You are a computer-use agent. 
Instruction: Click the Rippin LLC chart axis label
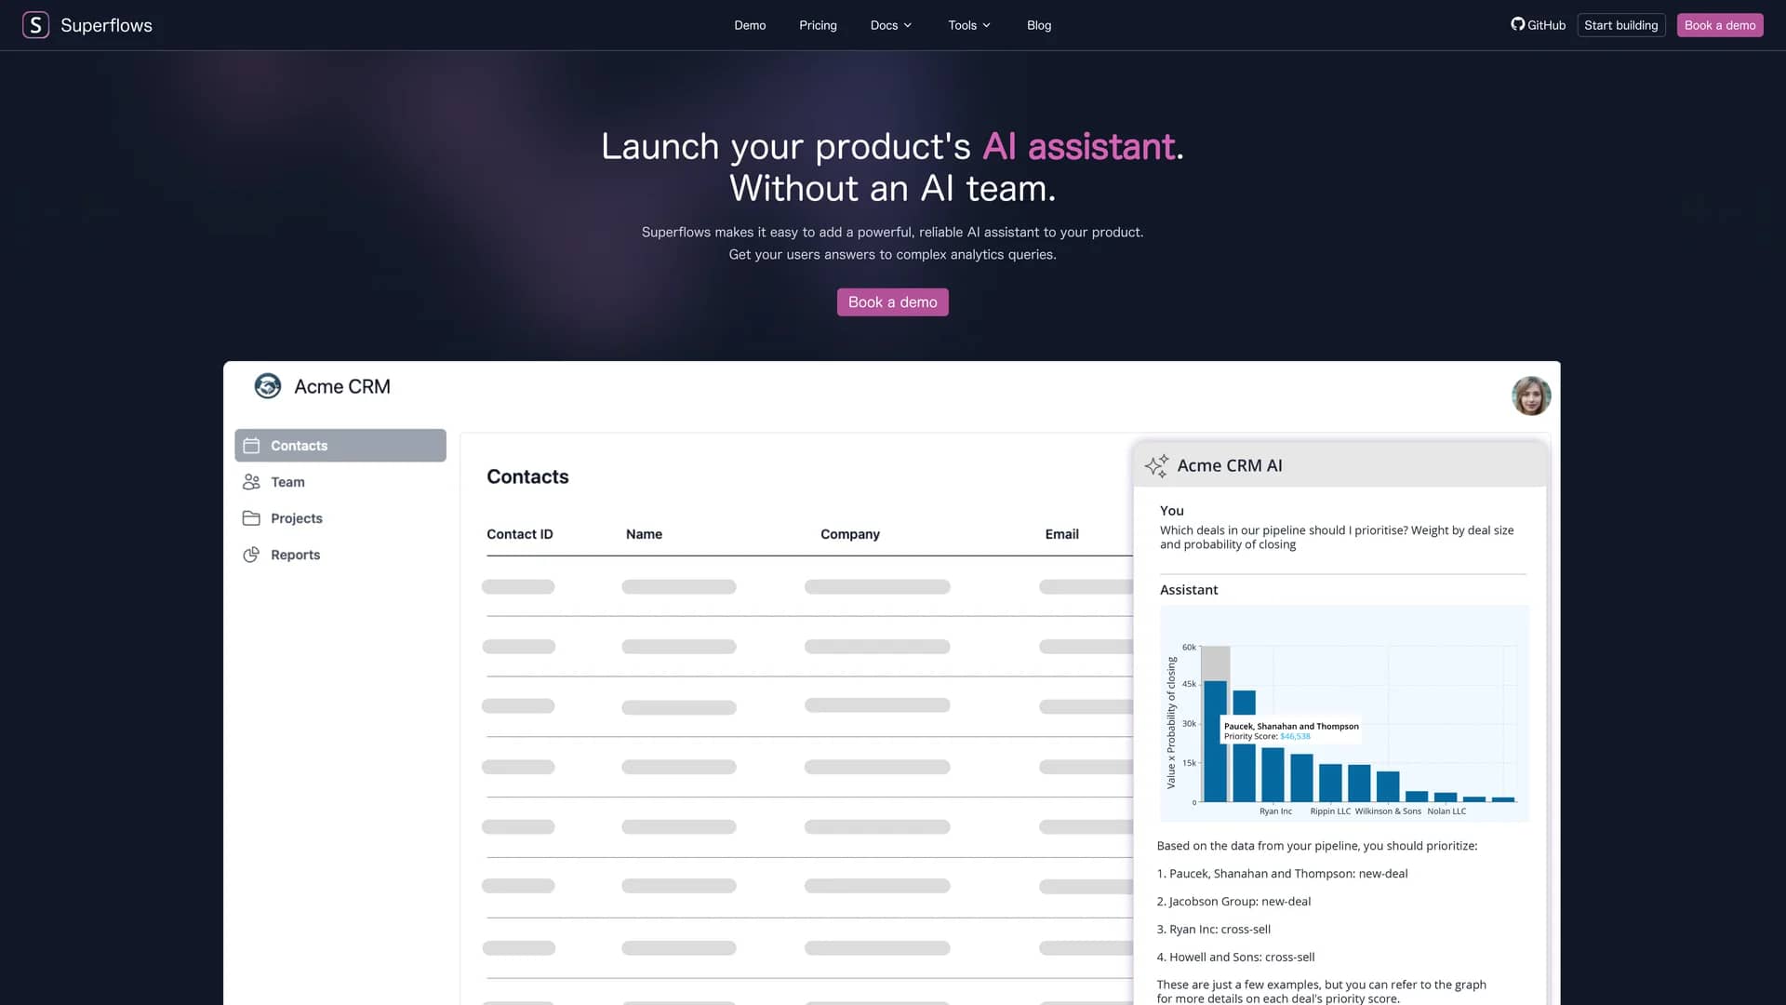coord(1330,811)
